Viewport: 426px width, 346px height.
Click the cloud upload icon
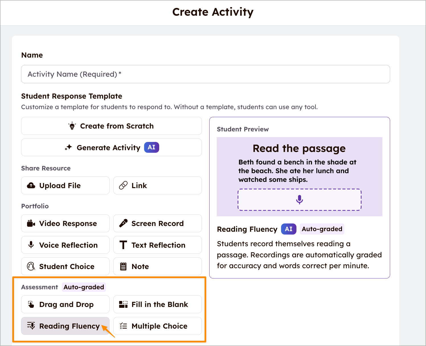[31, 186]
